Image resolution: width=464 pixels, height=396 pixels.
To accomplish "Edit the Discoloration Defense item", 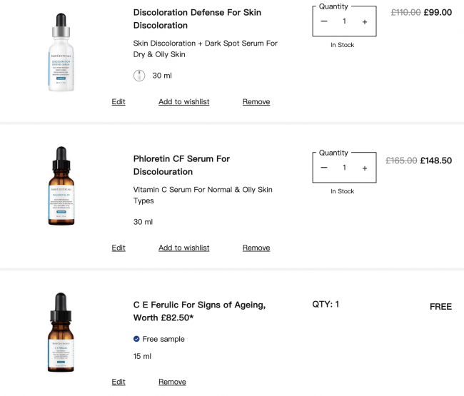I will coord(118,102).
